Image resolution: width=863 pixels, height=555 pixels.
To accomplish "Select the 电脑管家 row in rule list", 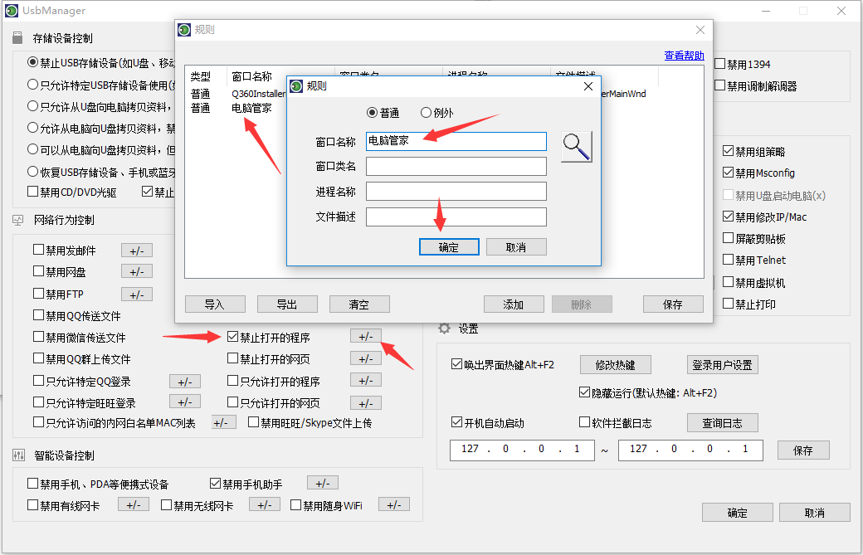I will pos(251,108).
